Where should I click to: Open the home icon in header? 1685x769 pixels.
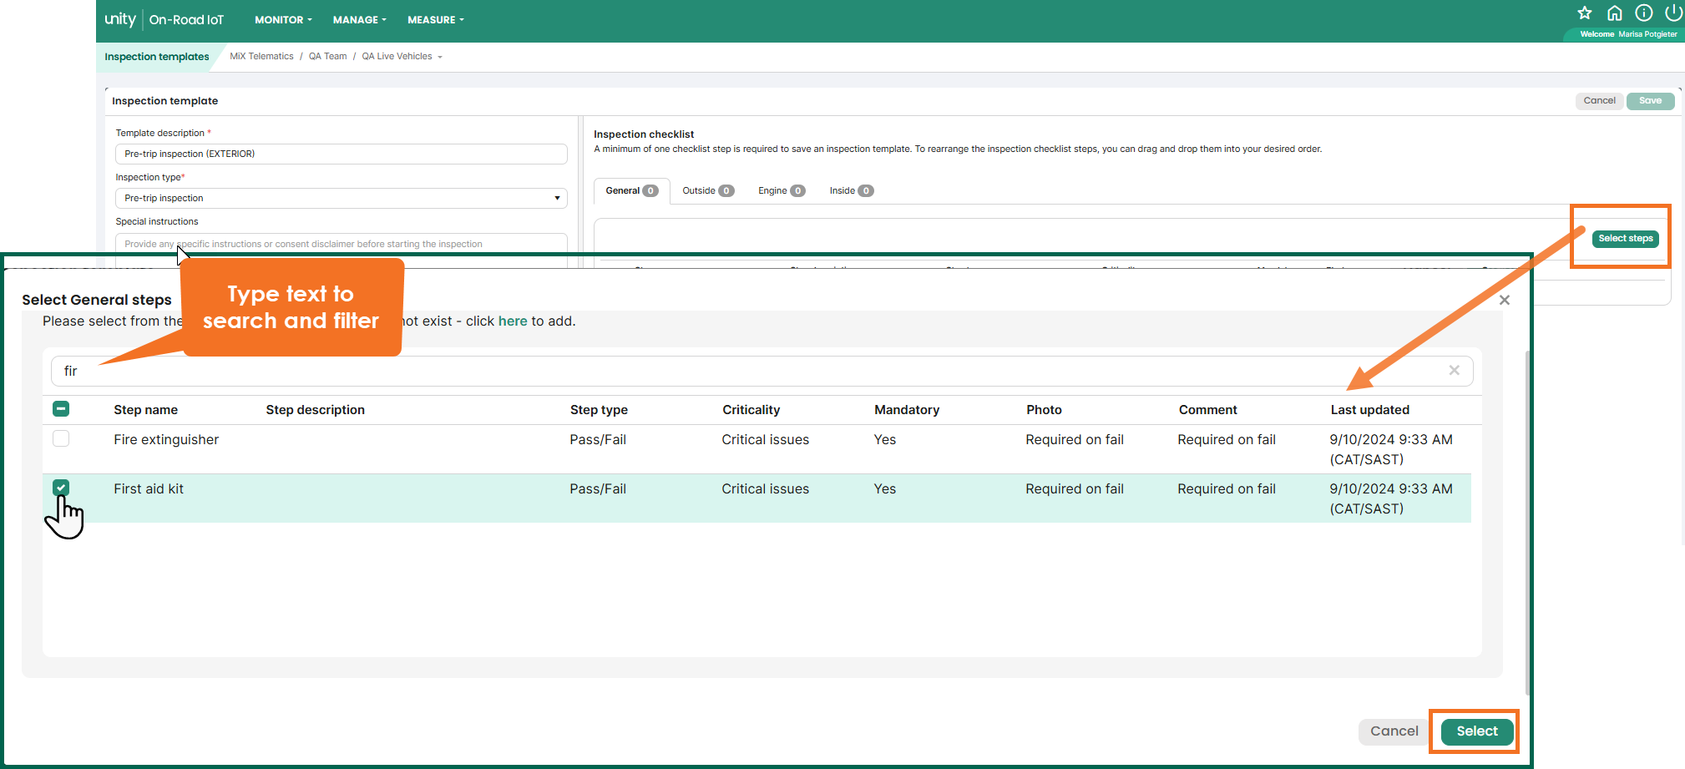[1614, 13]
